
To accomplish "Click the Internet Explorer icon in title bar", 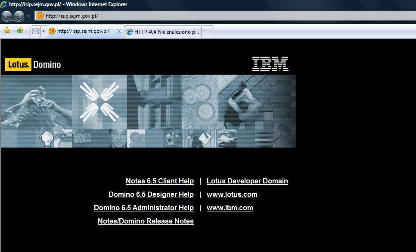I will [x=4, y=4].
